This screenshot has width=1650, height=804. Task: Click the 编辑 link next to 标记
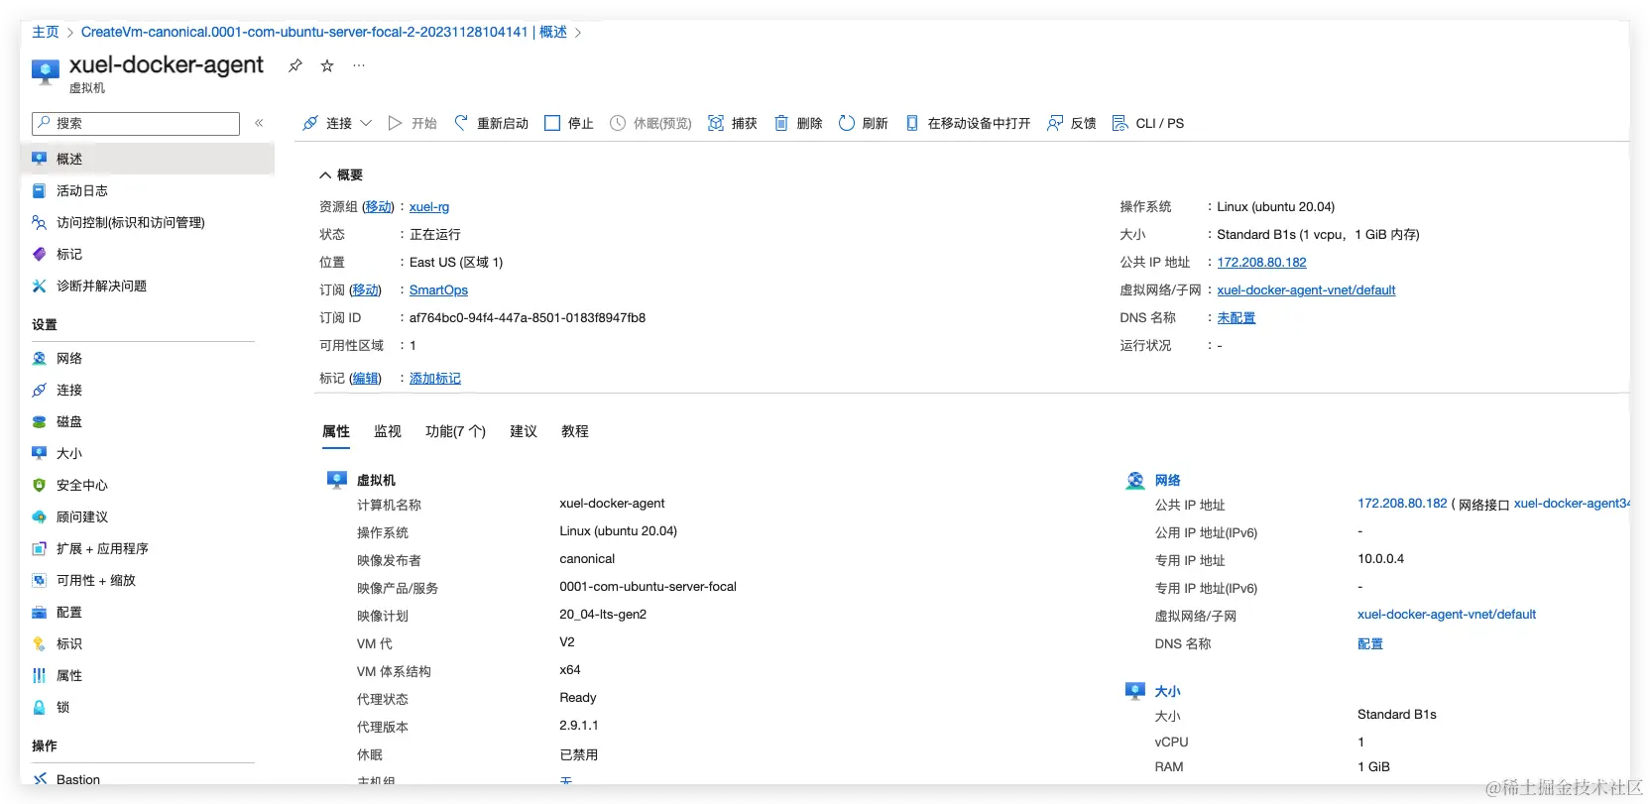point(365,378)
